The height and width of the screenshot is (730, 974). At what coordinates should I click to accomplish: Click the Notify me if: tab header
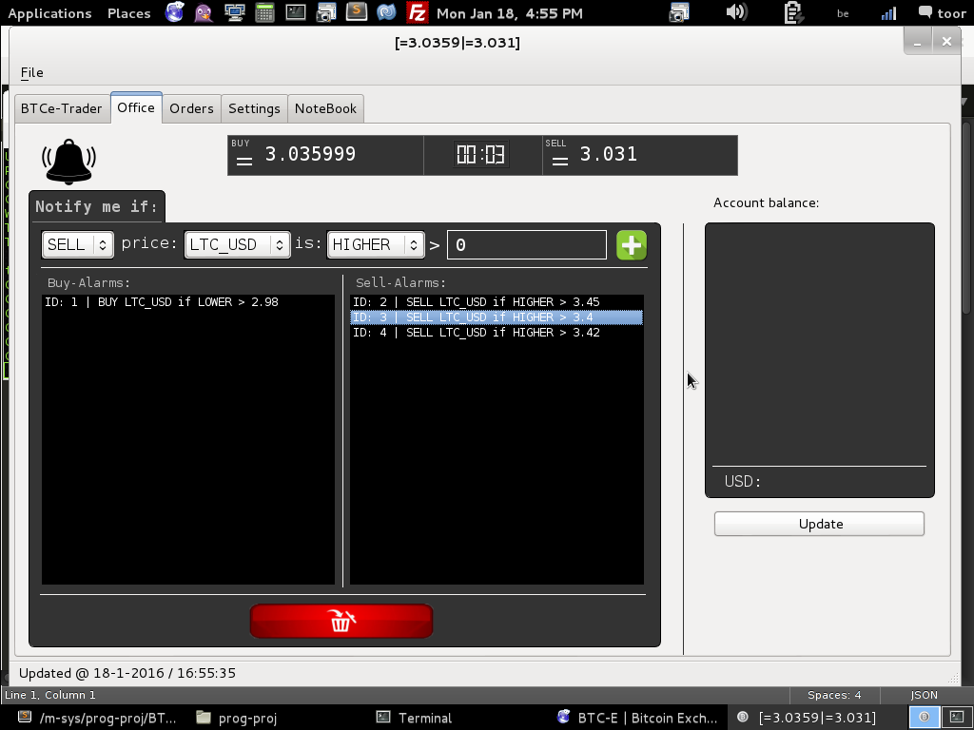pos(97,206)
